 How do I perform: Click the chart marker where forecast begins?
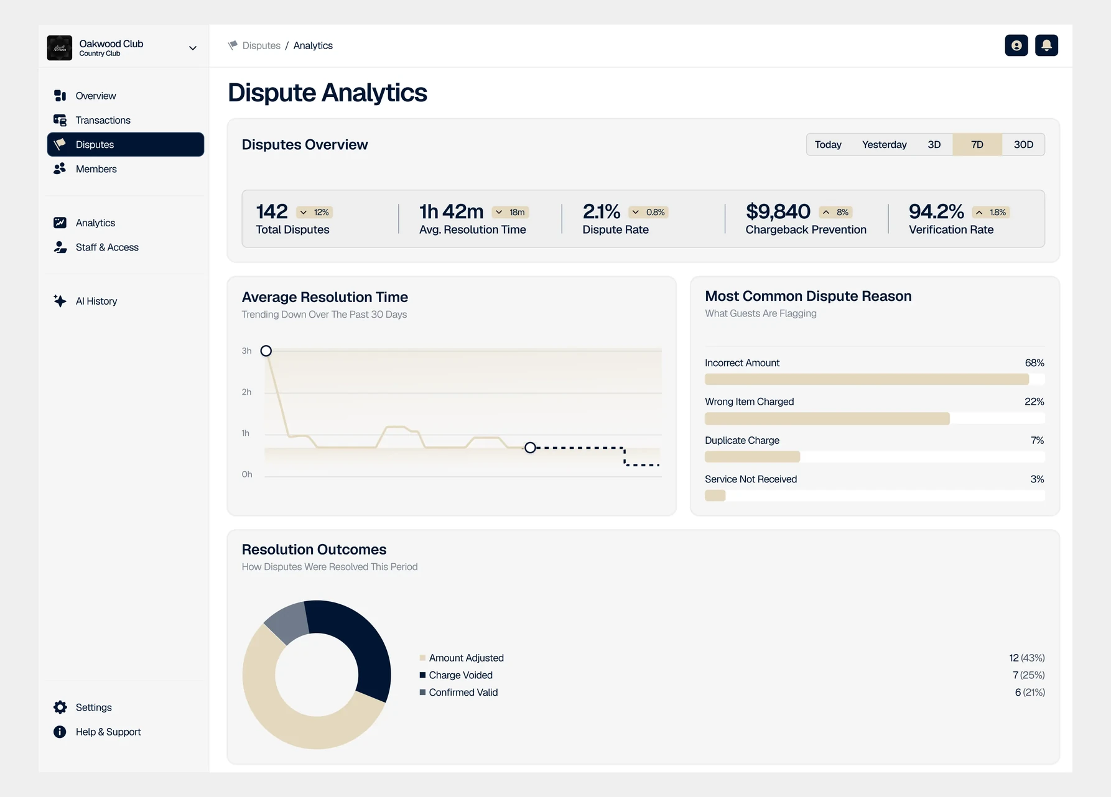click(530, 448)
